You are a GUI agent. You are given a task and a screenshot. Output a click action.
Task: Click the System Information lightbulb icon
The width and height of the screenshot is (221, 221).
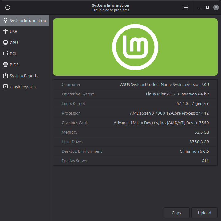pos(6,20)
